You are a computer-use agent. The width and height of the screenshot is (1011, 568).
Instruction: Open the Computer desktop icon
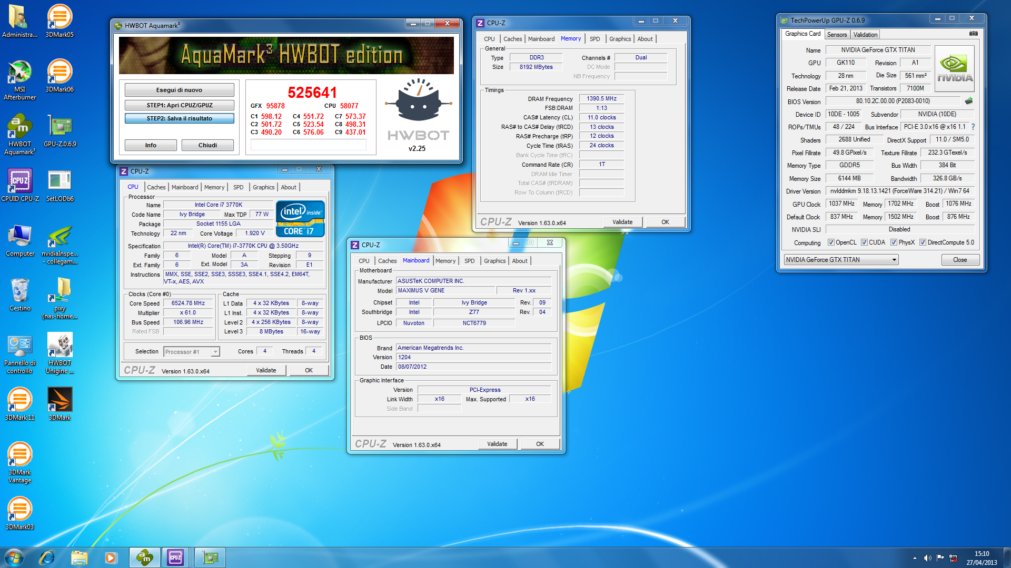(x=19, y=240)
